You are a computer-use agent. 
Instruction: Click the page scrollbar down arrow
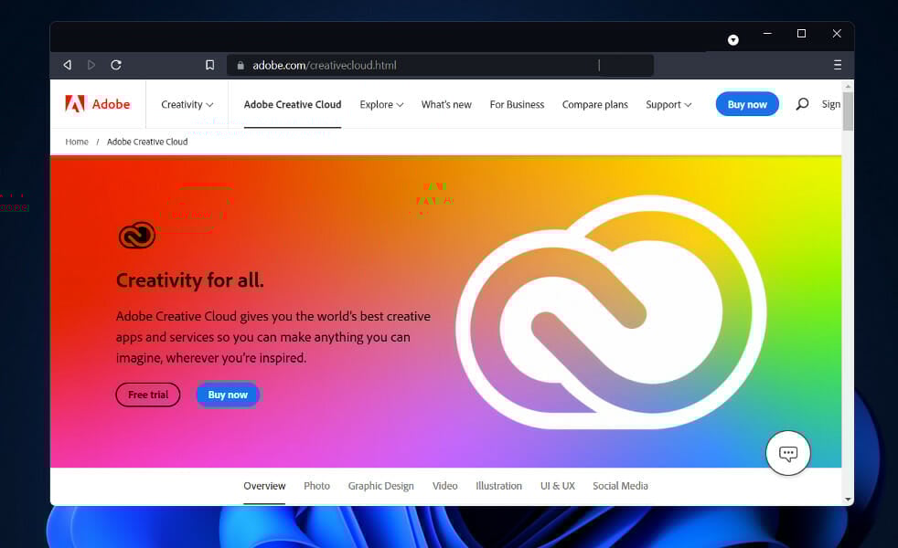[848, 500]
